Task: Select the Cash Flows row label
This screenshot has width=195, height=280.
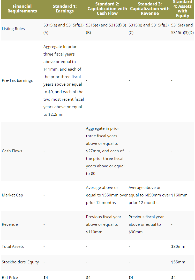Action: [x=12, y=151]
